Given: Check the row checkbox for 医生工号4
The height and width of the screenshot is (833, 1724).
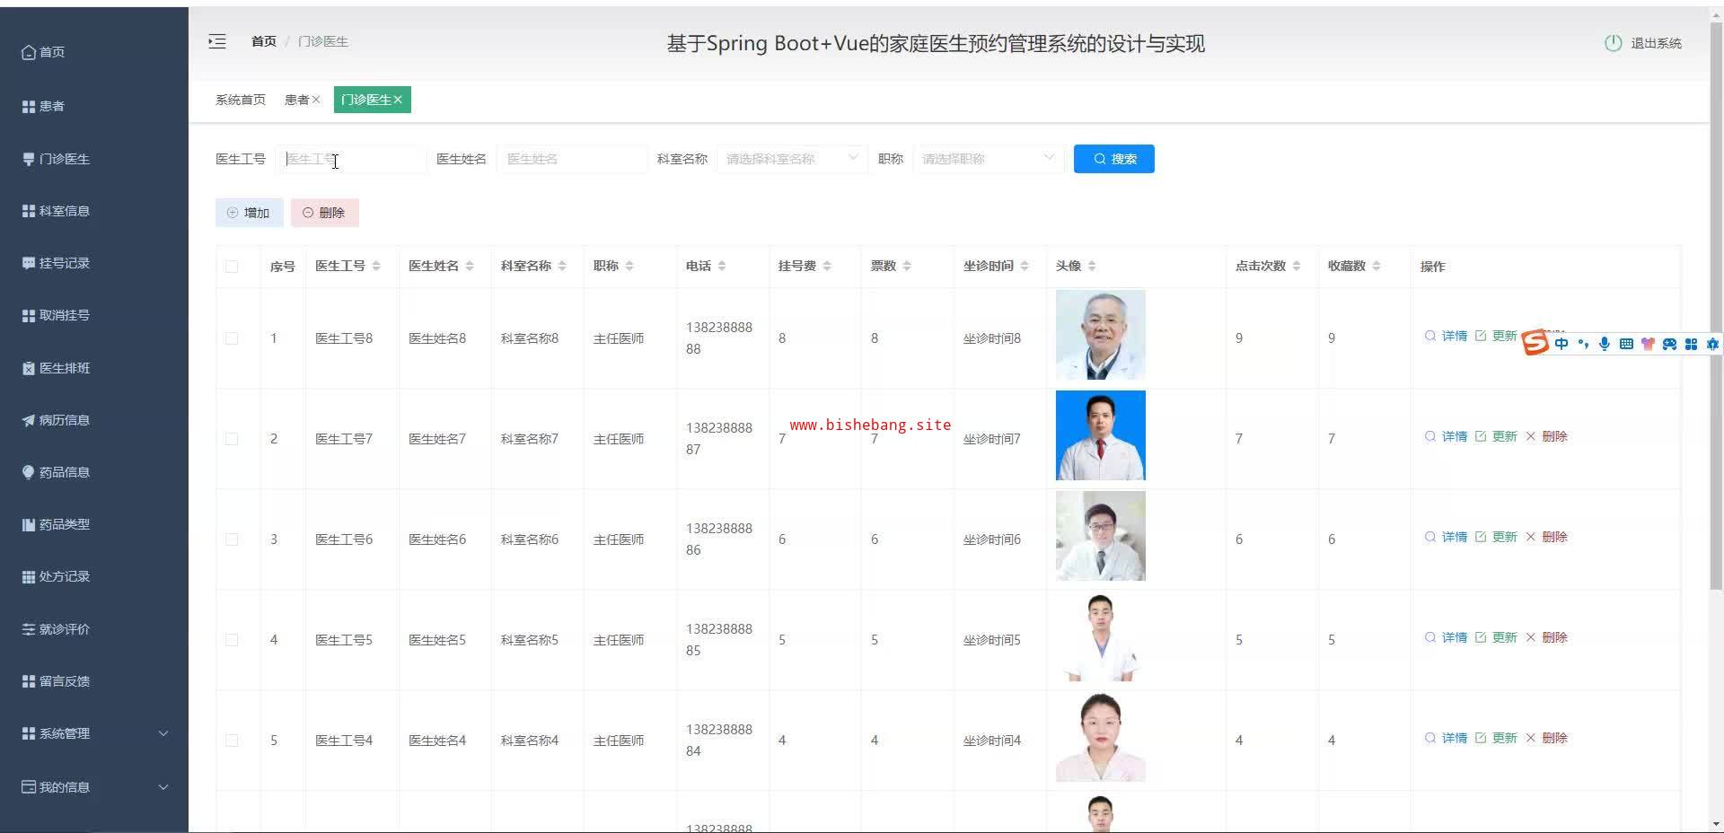Looking at the screenshot, I should click(x=232, y=741).
